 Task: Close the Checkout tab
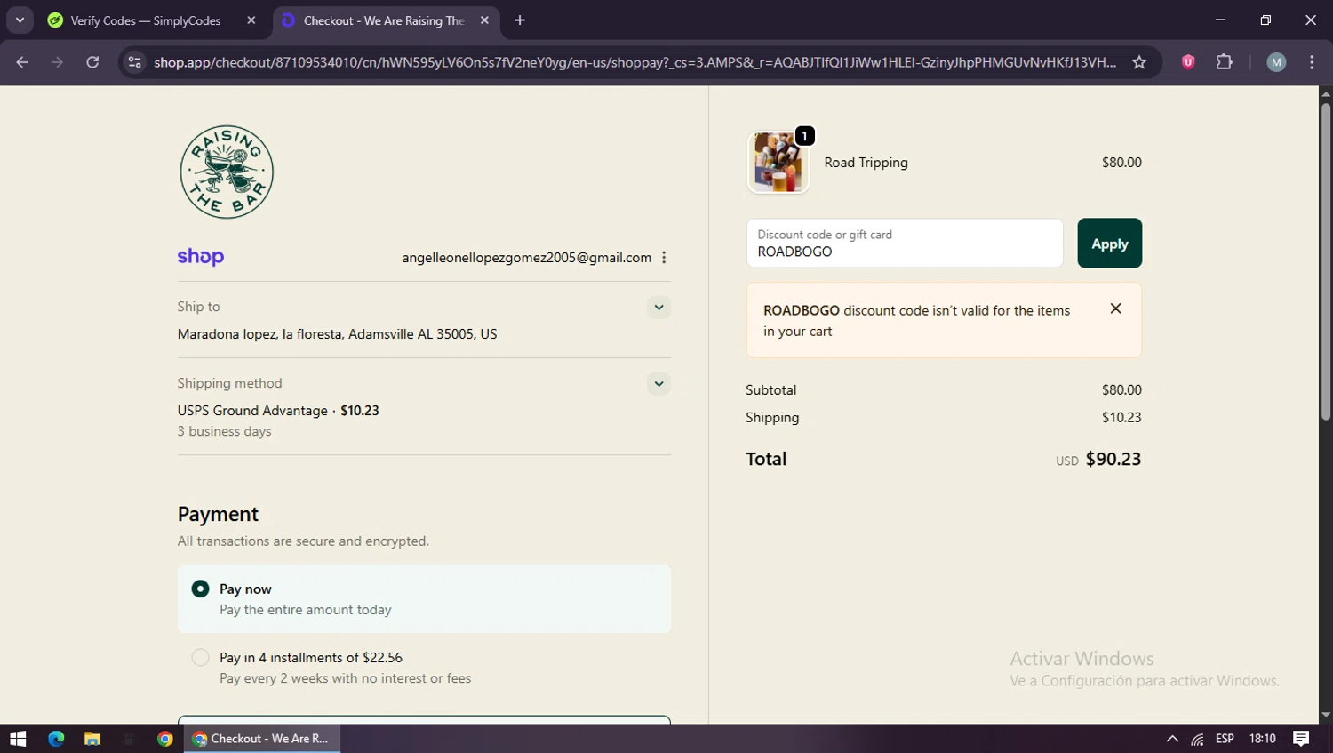(x=484, y=20)
